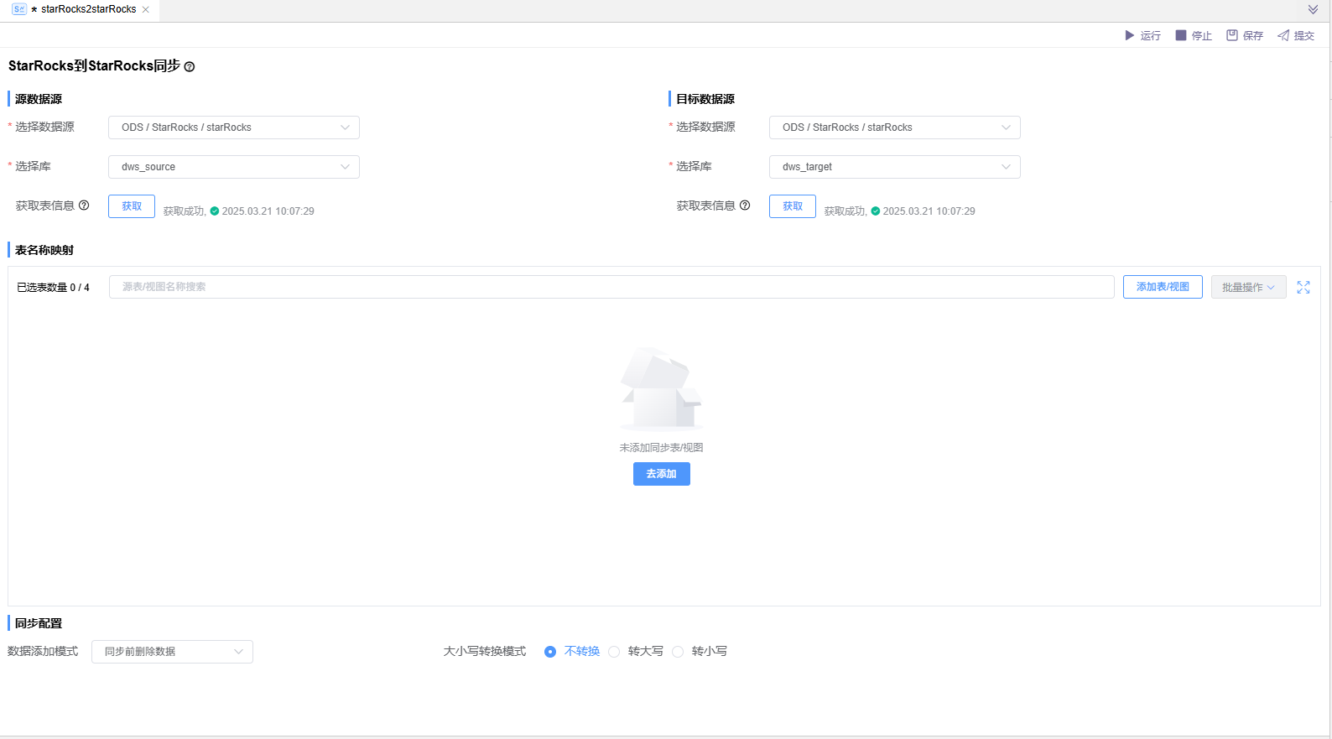This screenshot has width=1332, height=739.
Task: Select the 转大写 radio option
Action: click(x=614, y=652)
